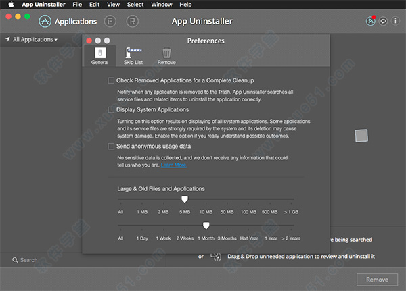Toggle Display System Applications checkbox
406x291 pixels.
(111, 110)
